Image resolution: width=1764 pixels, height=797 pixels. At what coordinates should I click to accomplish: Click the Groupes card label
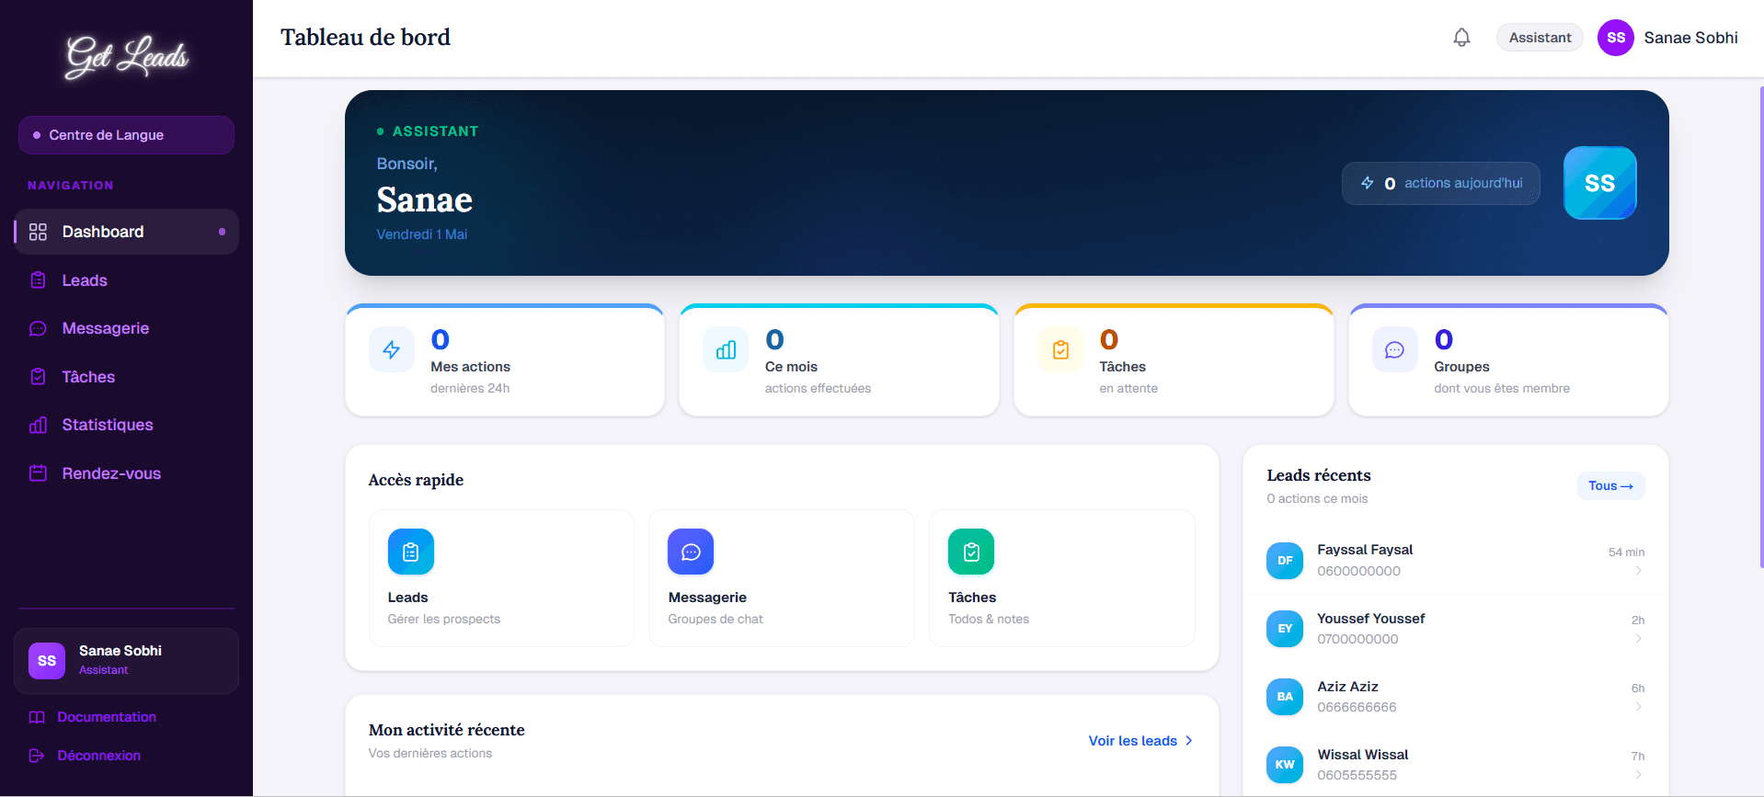coord(1461,367)
